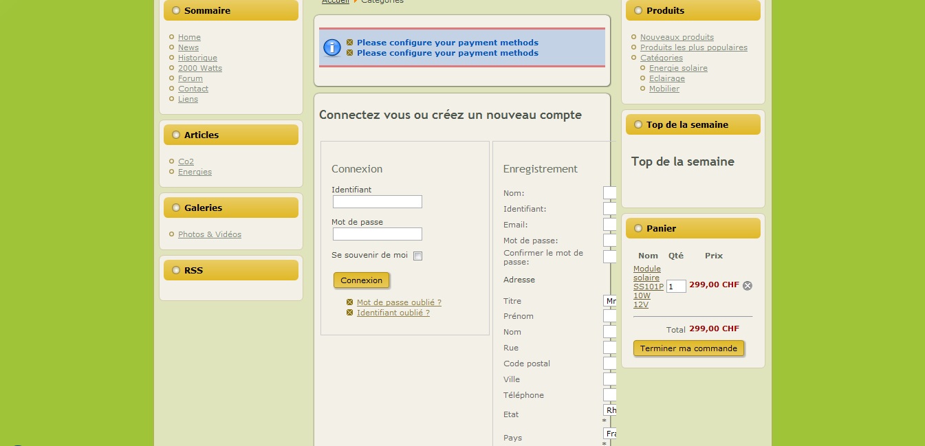
Task: Tick the Se souvenir de moi checkbox
Action: click(417, 256)
